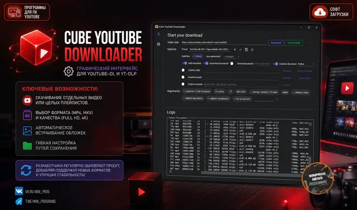Click the Logs section heading
Viewport: 357px width, 210px height.
171,112
